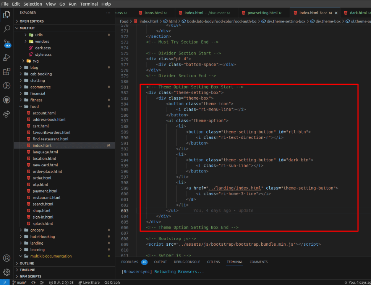Open the Extensions view
Image resolution: width=371 pixels, height=285 pixels.
(6, 71)
